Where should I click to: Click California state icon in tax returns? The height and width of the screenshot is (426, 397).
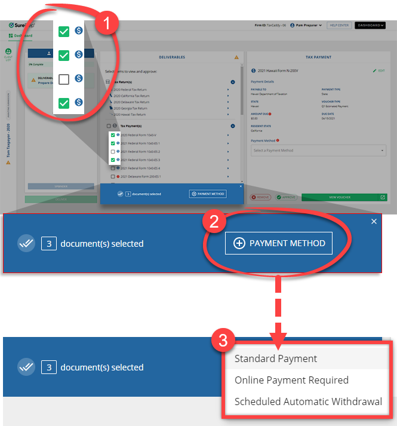pos(111,96)
